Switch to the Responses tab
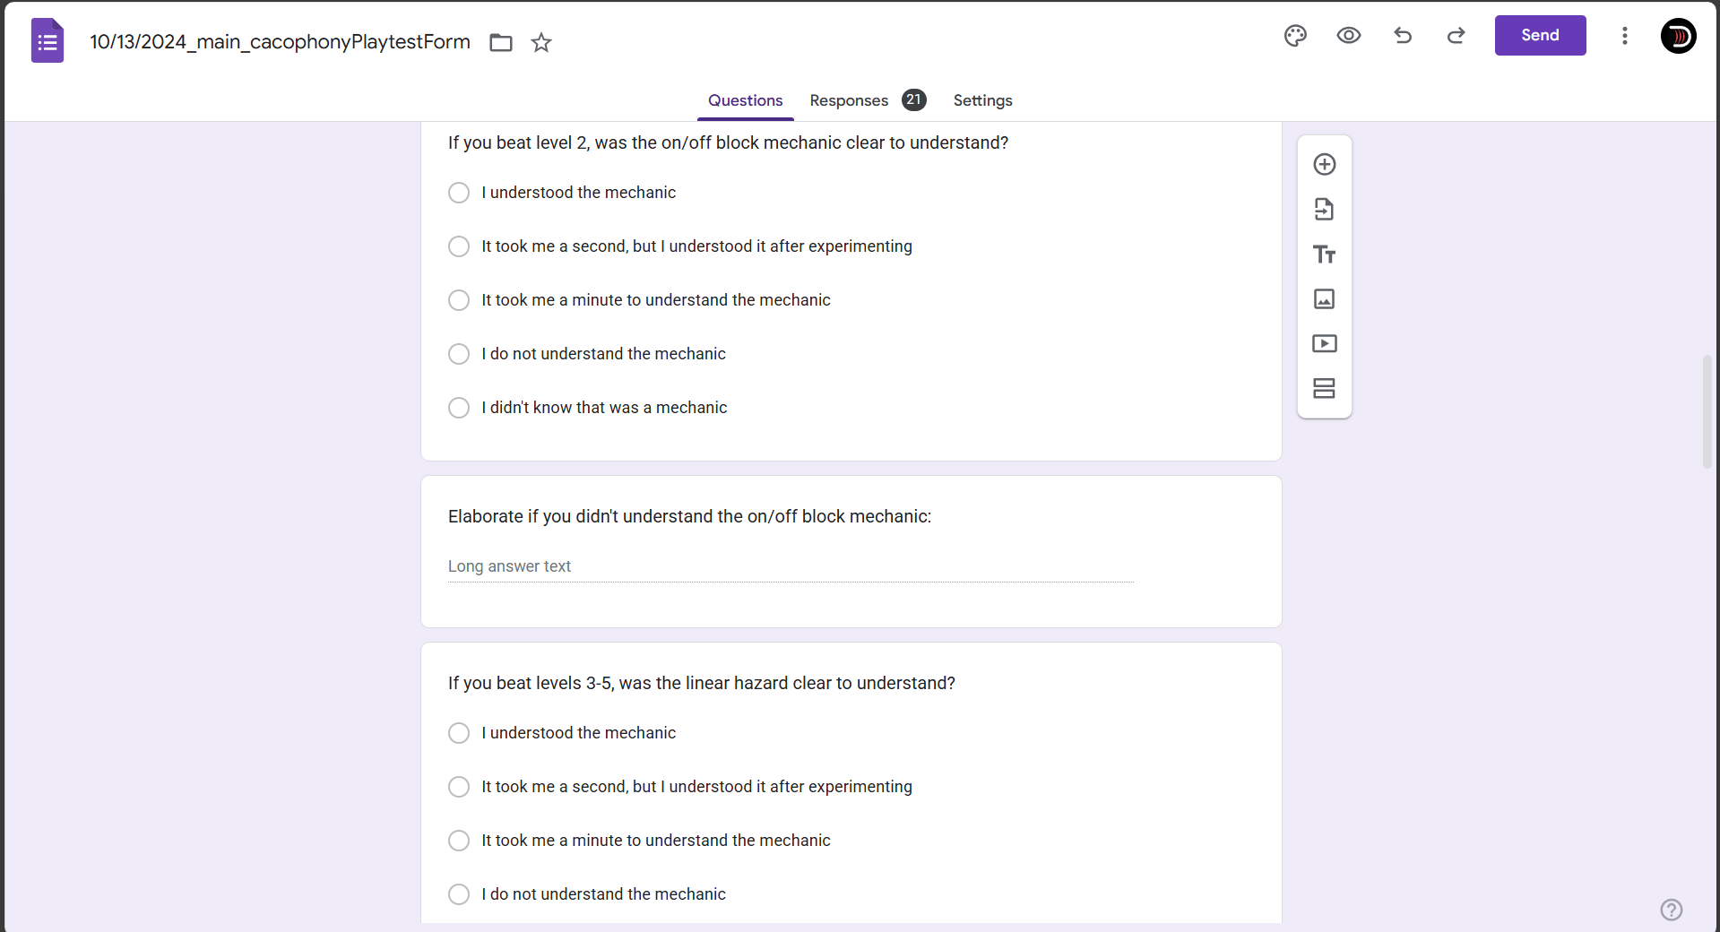Image resolution: width=1720 pixels, height=932 pixels. (849, 100)
